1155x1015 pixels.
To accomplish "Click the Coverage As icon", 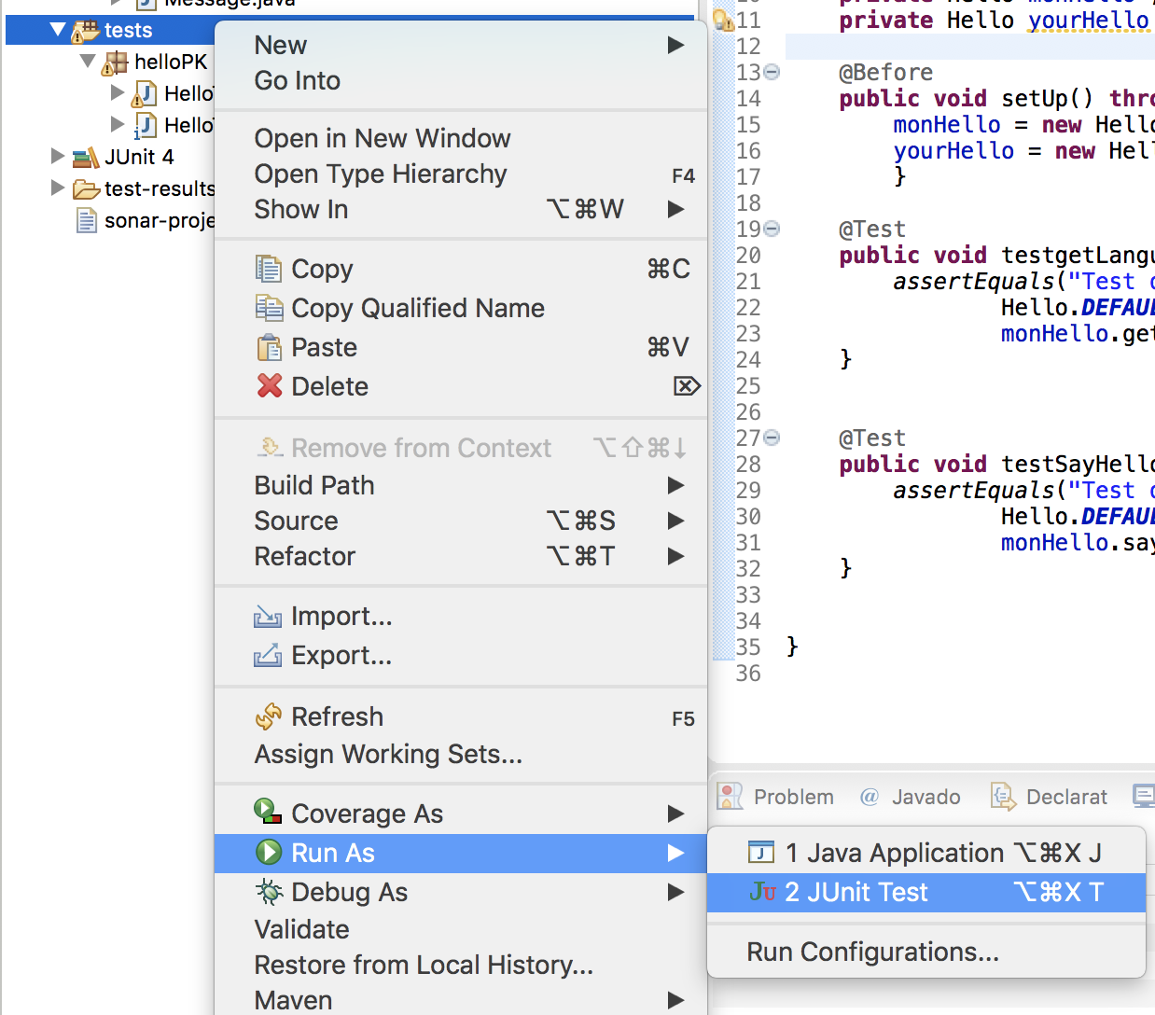I will click(269, 813).
